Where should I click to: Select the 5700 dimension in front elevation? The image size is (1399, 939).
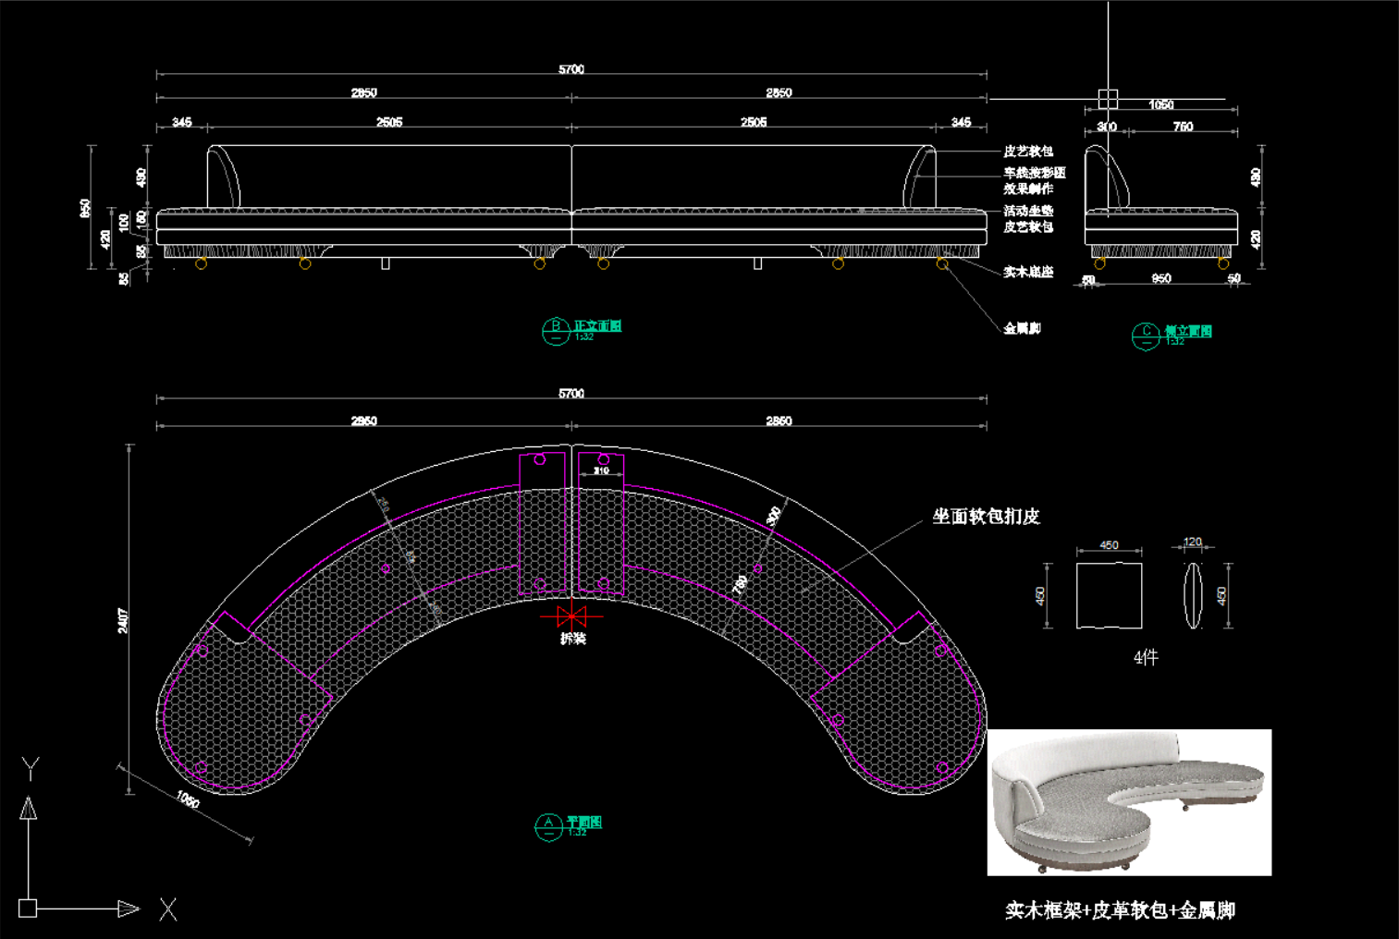(571, 69)
